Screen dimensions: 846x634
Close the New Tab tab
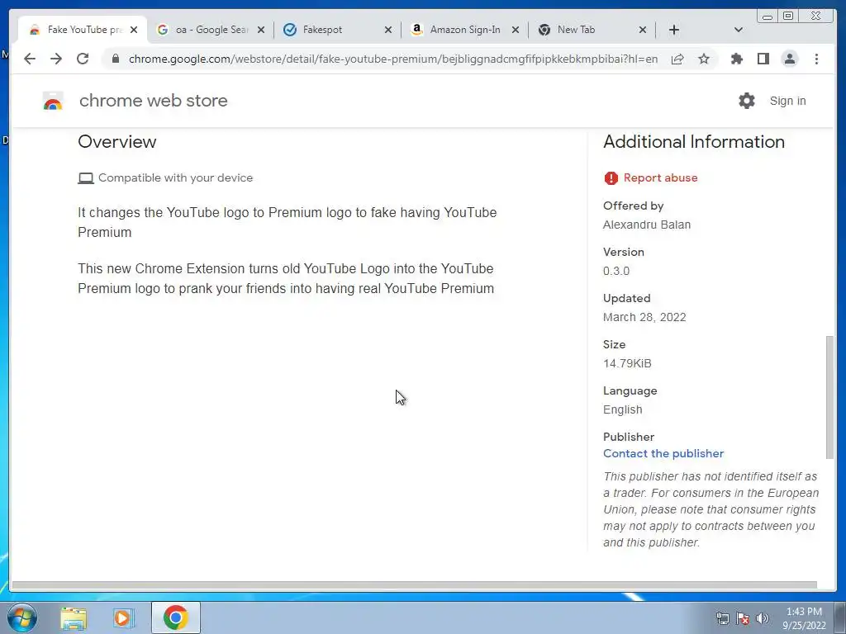coord(643,30)
